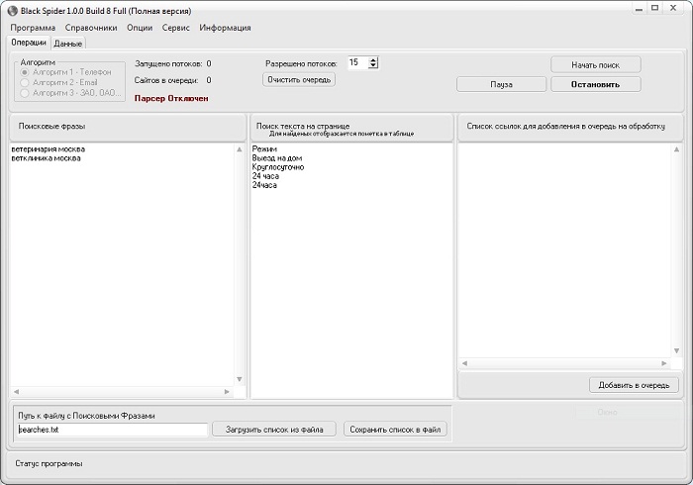Maximize the Black Spider window

point(655,8)
